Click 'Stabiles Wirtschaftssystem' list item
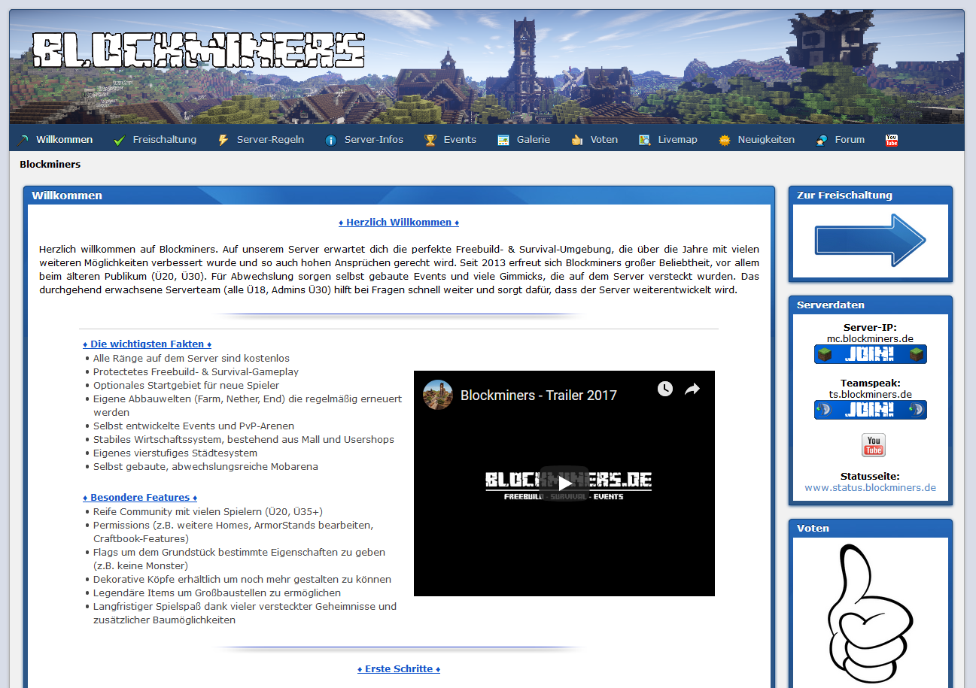Image resolution: width=976 pixels, height=688 pixels. point(244,439)
